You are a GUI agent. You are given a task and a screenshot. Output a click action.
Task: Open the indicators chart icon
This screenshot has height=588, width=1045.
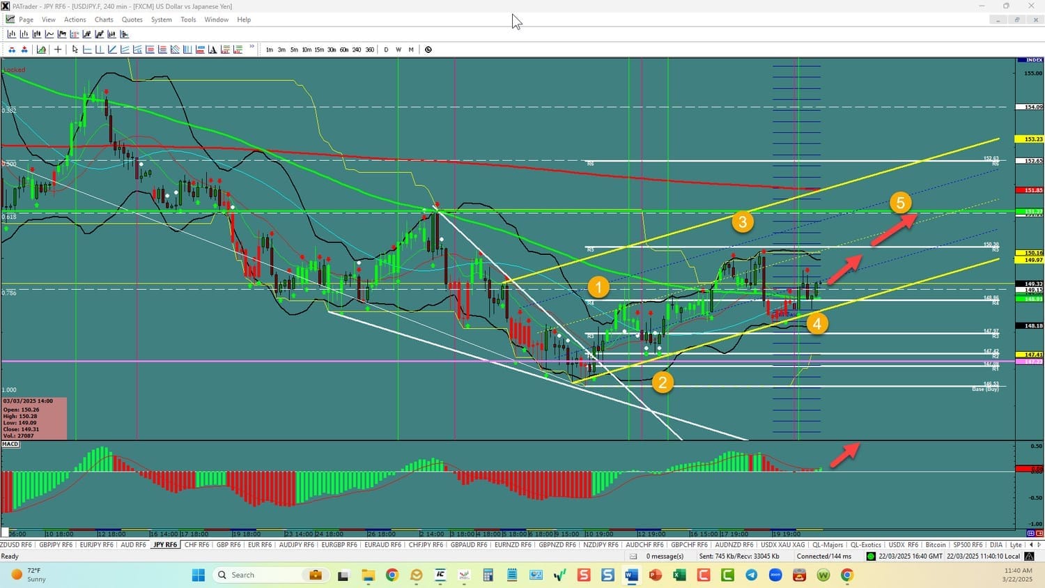(42, 49)
